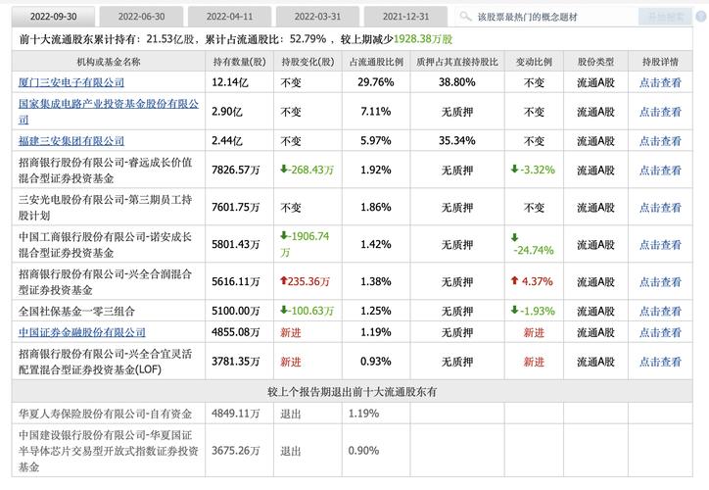Select the 3675.26万 exited holding value

[x=236, y=451]
